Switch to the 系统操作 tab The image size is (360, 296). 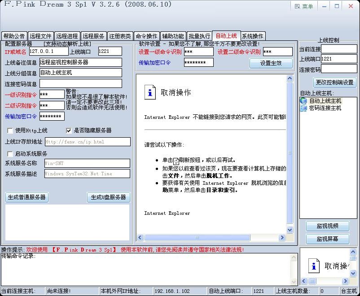pos(253,36)
